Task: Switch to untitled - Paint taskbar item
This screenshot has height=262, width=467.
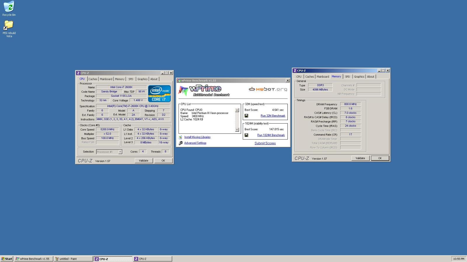Action: pyautogui.click(x=74, y=259)
